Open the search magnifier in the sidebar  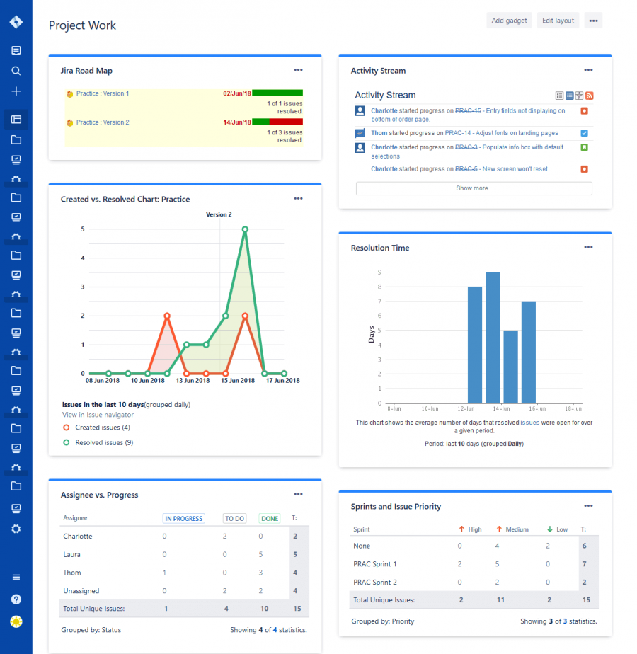16,71
